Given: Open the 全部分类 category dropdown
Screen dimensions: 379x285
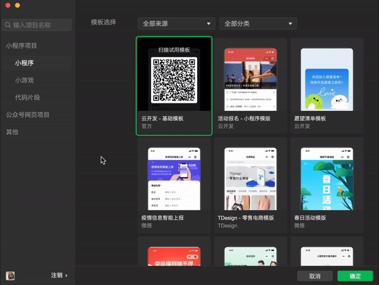Looking at the screenshot, I should click(x=258, y=24).
